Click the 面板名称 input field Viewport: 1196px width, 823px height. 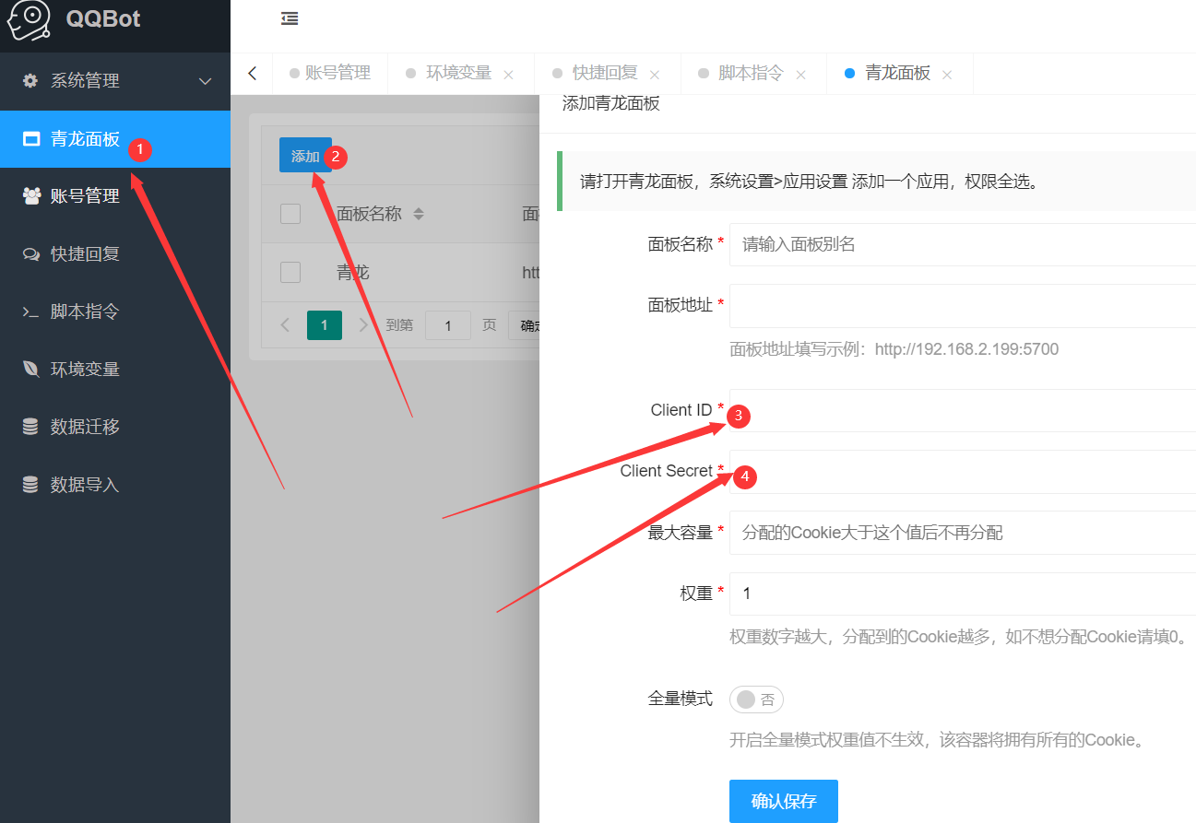[x=963, y=244]
